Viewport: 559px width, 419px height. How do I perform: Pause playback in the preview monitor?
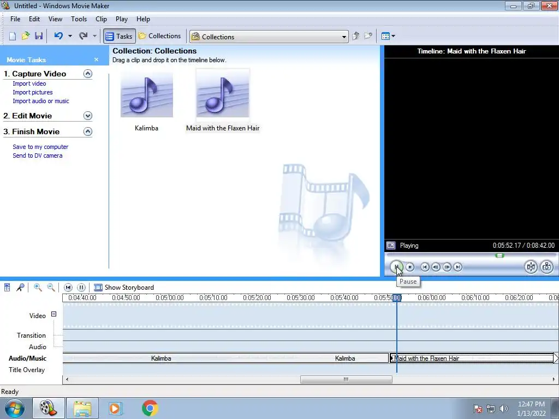coord(396,267)
